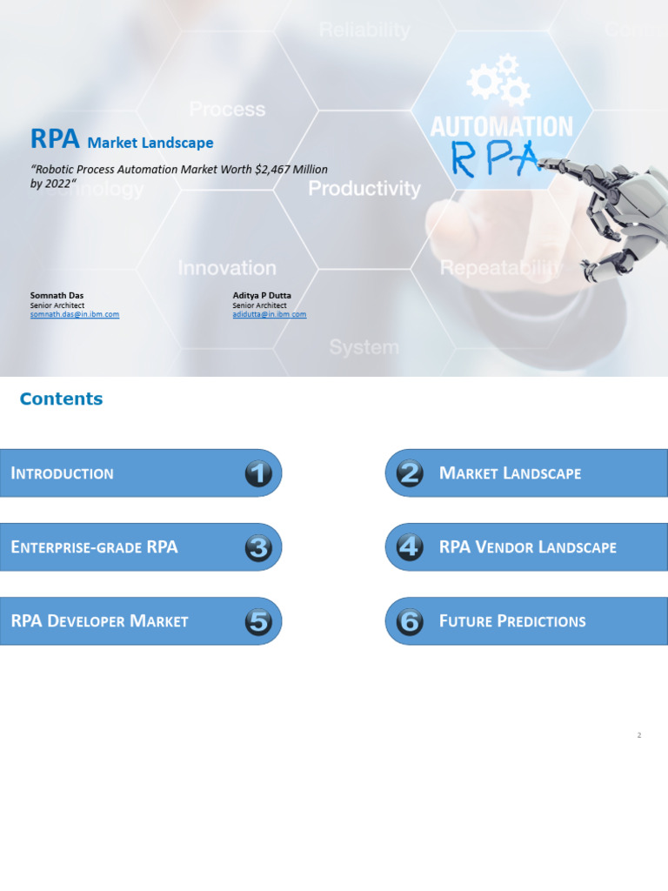Screen dimensions: 668x891
Task: Click the gears icon above AUTOMATION
Action: [498, 81]
